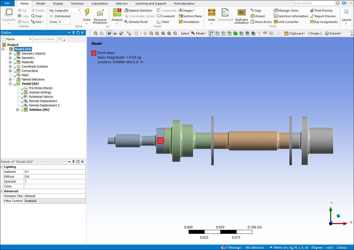
Task: Click the red Point Mass legend swatch
Action: click(x=94, y=53)
